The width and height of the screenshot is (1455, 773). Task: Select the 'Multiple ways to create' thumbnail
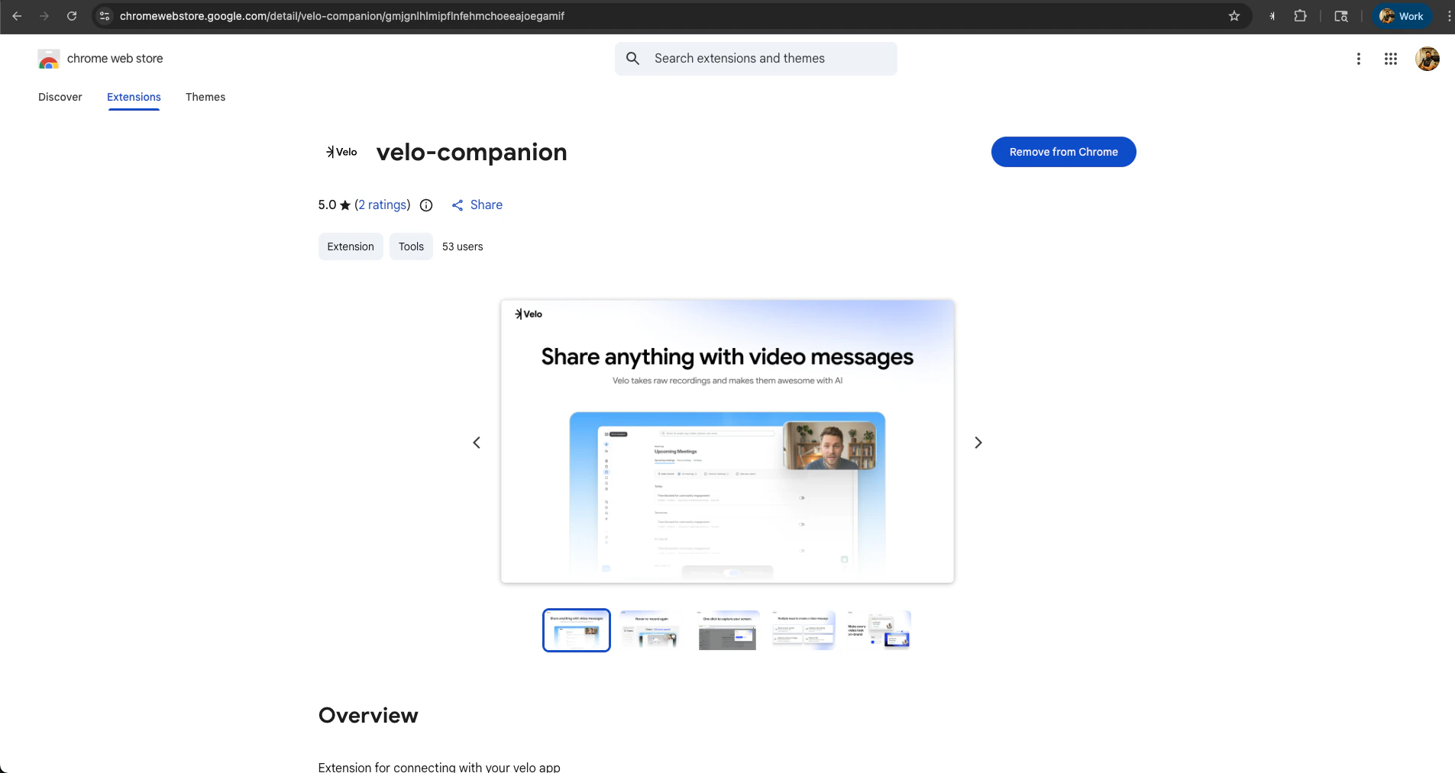coord(803,630)
